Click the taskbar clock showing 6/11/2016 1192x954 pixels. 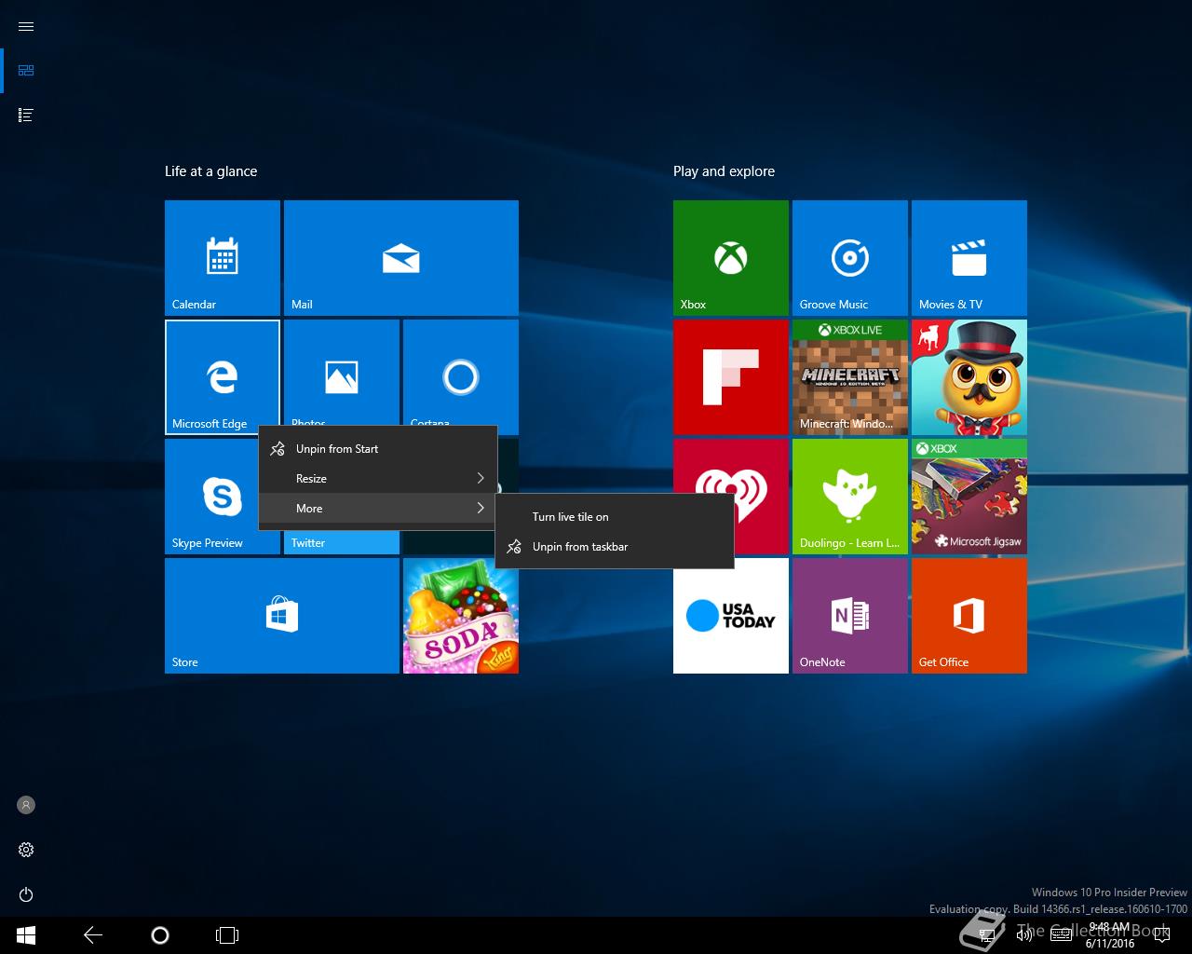tap(1109, 935)
